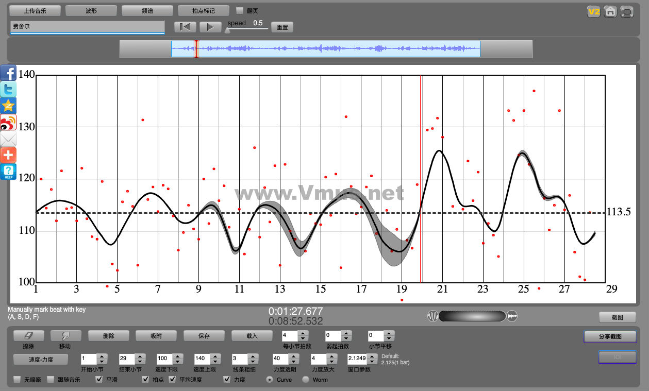
Task: Share via Twitter sidebar icon
Action: (x=9, y=89)
